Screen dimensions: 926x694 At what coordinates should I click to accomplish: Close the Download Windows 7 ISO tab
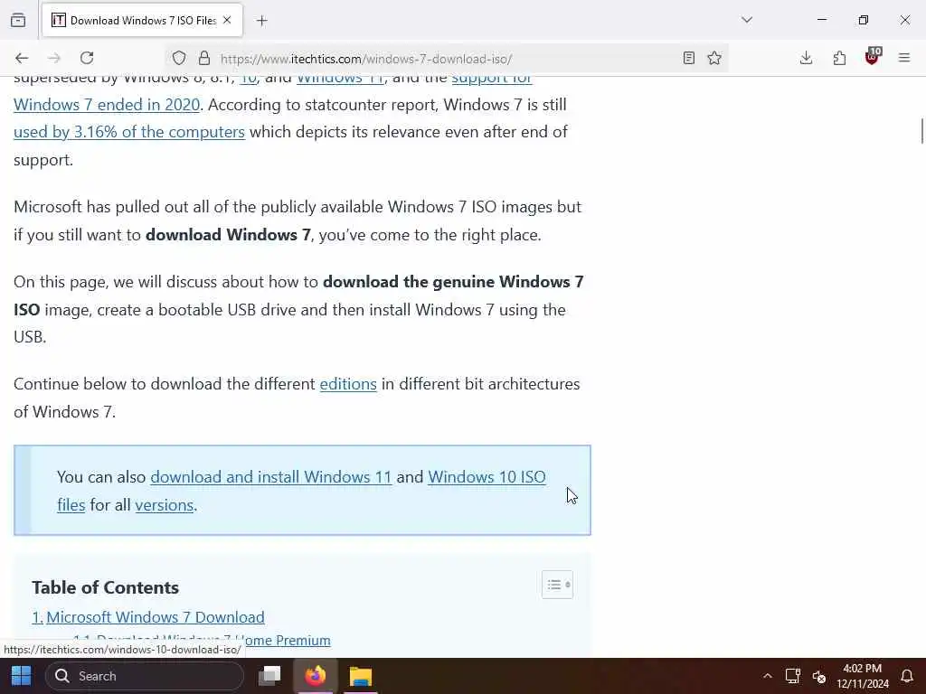click(x=227, y=20)
